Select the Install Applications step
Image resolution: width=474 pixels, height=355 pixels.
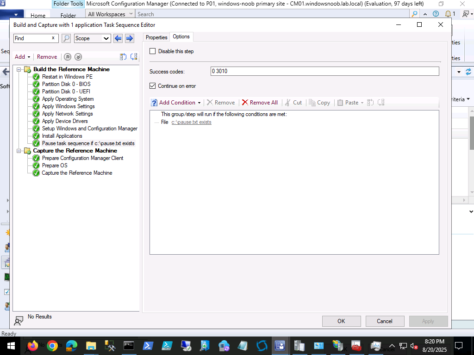[x=62, y=136]
